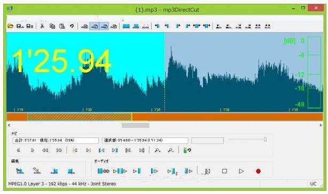Viewport: 328px width, 194px height.
Task: Click fourth blue marker icon, arrow on right
Action: (x=188, y=26)
